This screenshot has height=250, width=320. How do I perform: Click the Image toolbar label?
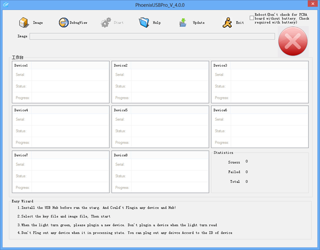pyautogui.click(x=38, y=23)
